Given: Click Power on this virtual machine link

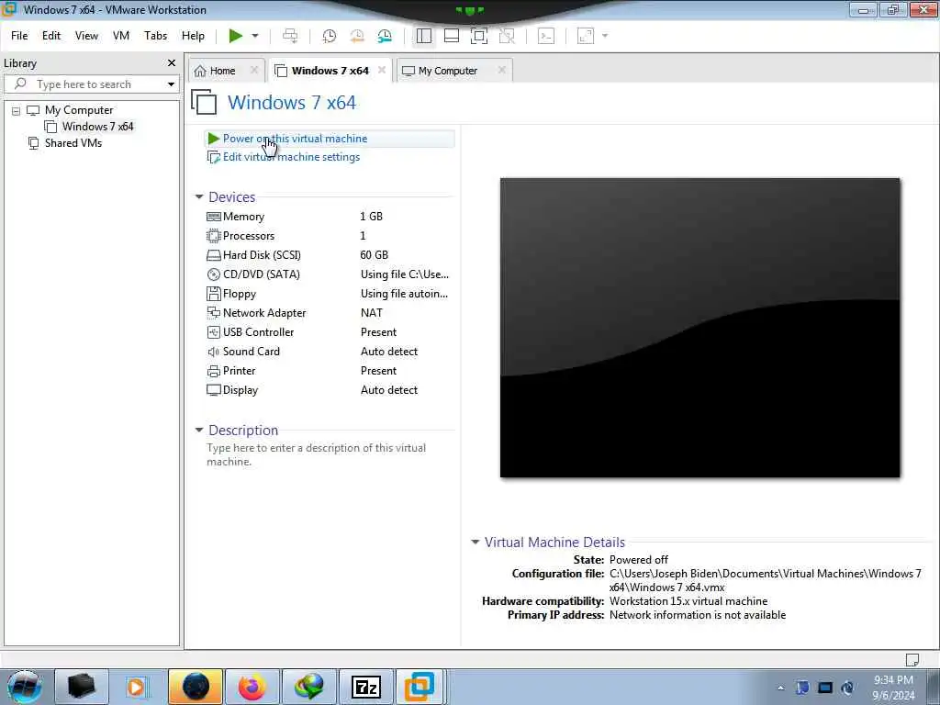Looking at the screenshot, I should point(295,139).
